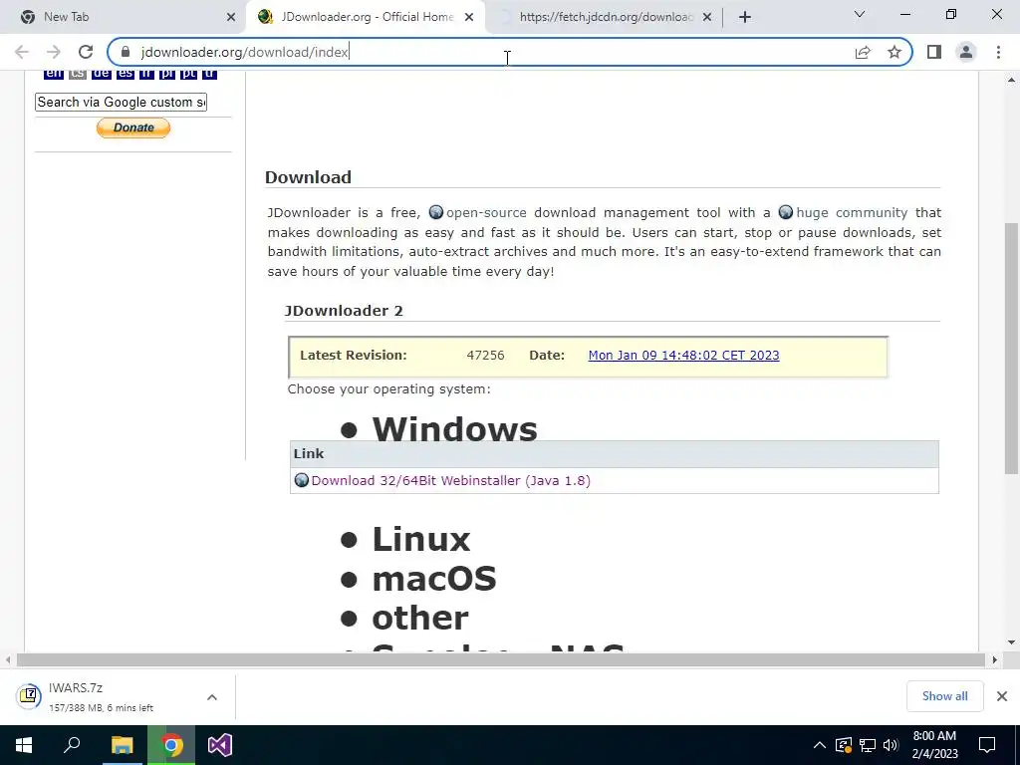
Task: Open the Mon Jan 09 2023 revision date link
Action: [x=683, y=356]
